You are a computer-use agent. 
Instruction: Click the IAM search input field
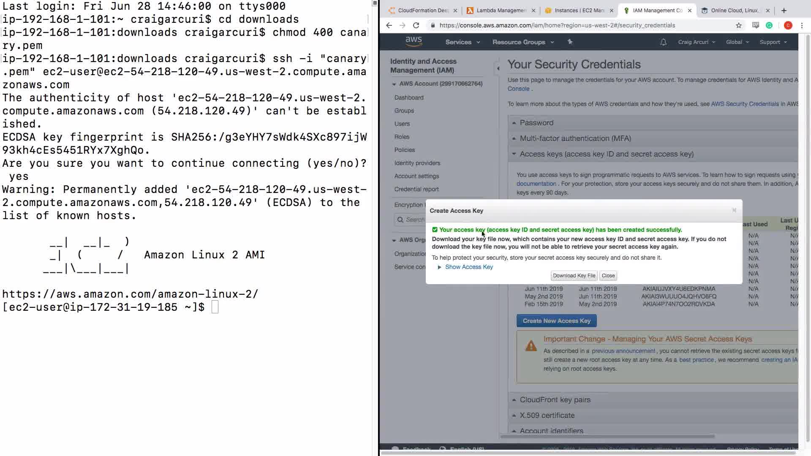coord(414,220)
